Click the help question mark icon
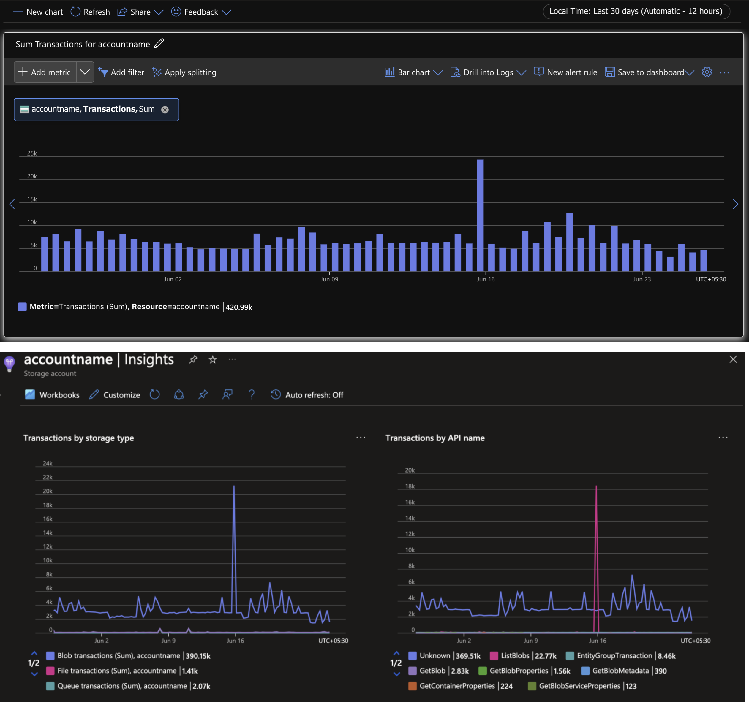 (251, 394)
